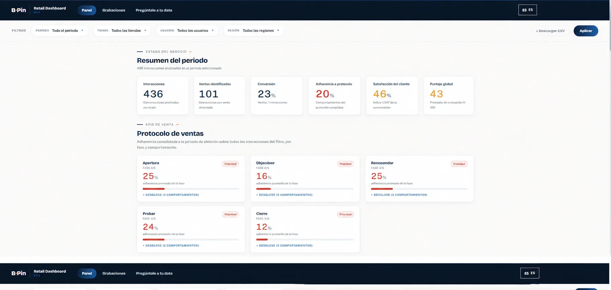This screenshot has height=290, width=611.
Task: Select Panel tab in the lower header
Action: click(87, 273)
